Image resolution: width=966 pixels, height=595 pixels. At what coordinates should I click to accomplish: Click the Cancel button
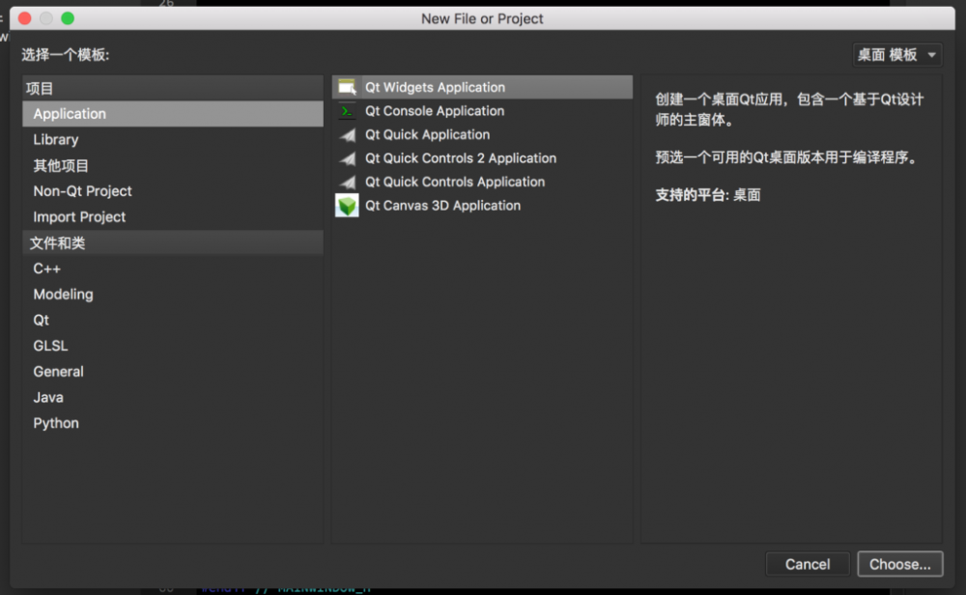point(807,564)
